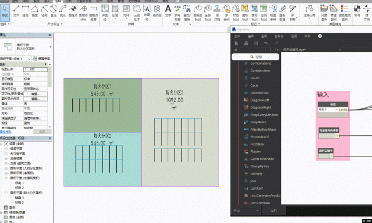Image resolution: width=372 pixels, height=223 pixels.
Task: Select GroupByKey in Dynamo library list
Action: (260, 166)
